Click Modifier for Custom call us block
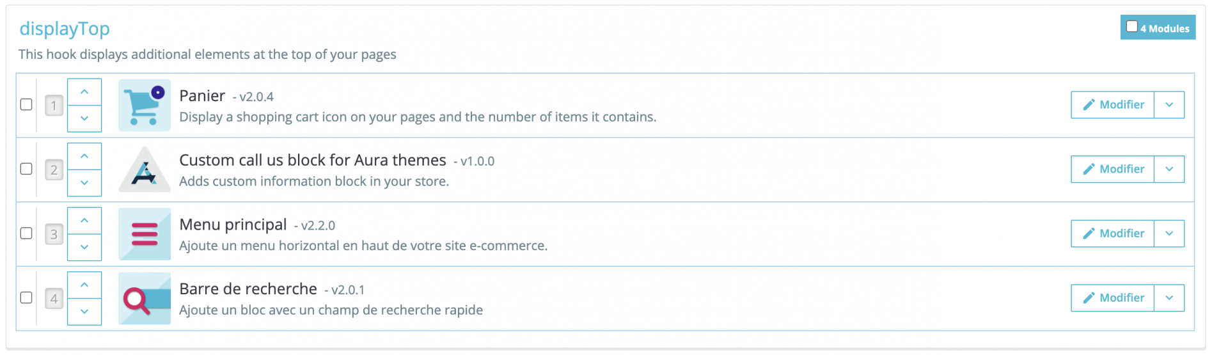This screenshot has width=1228, height=355. (x=1113, y=169)
